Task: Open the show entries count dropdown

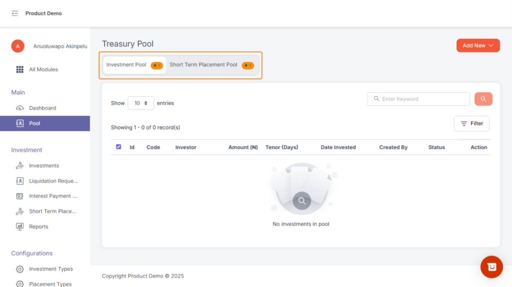Action: 140,103
